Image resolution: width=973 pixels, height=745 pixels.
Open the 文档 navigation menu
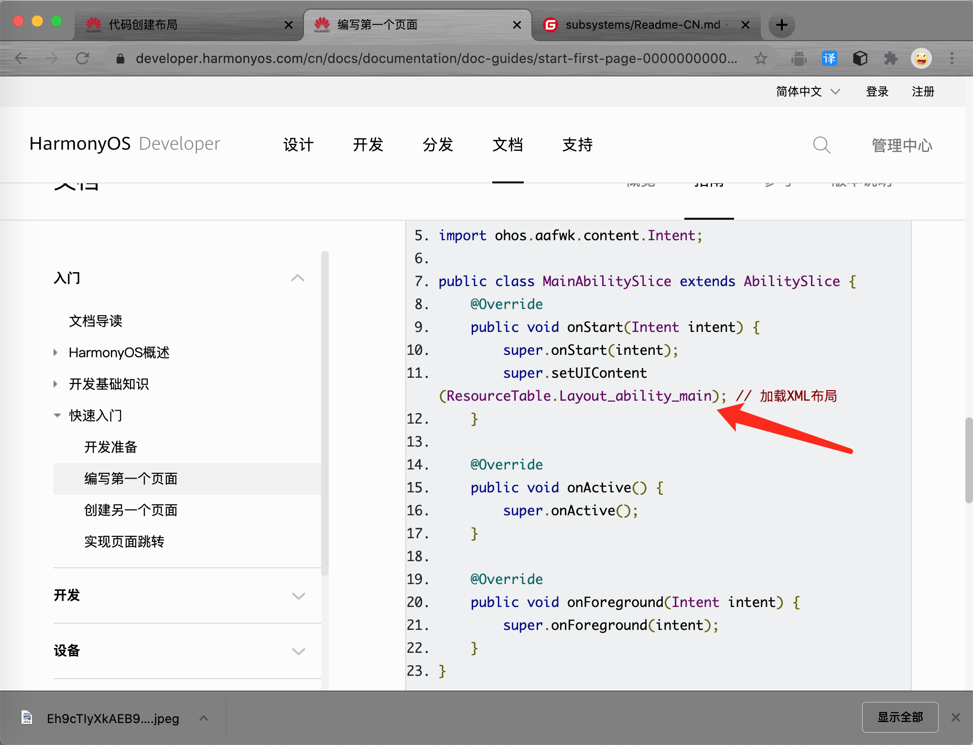(x=508, y=144)
